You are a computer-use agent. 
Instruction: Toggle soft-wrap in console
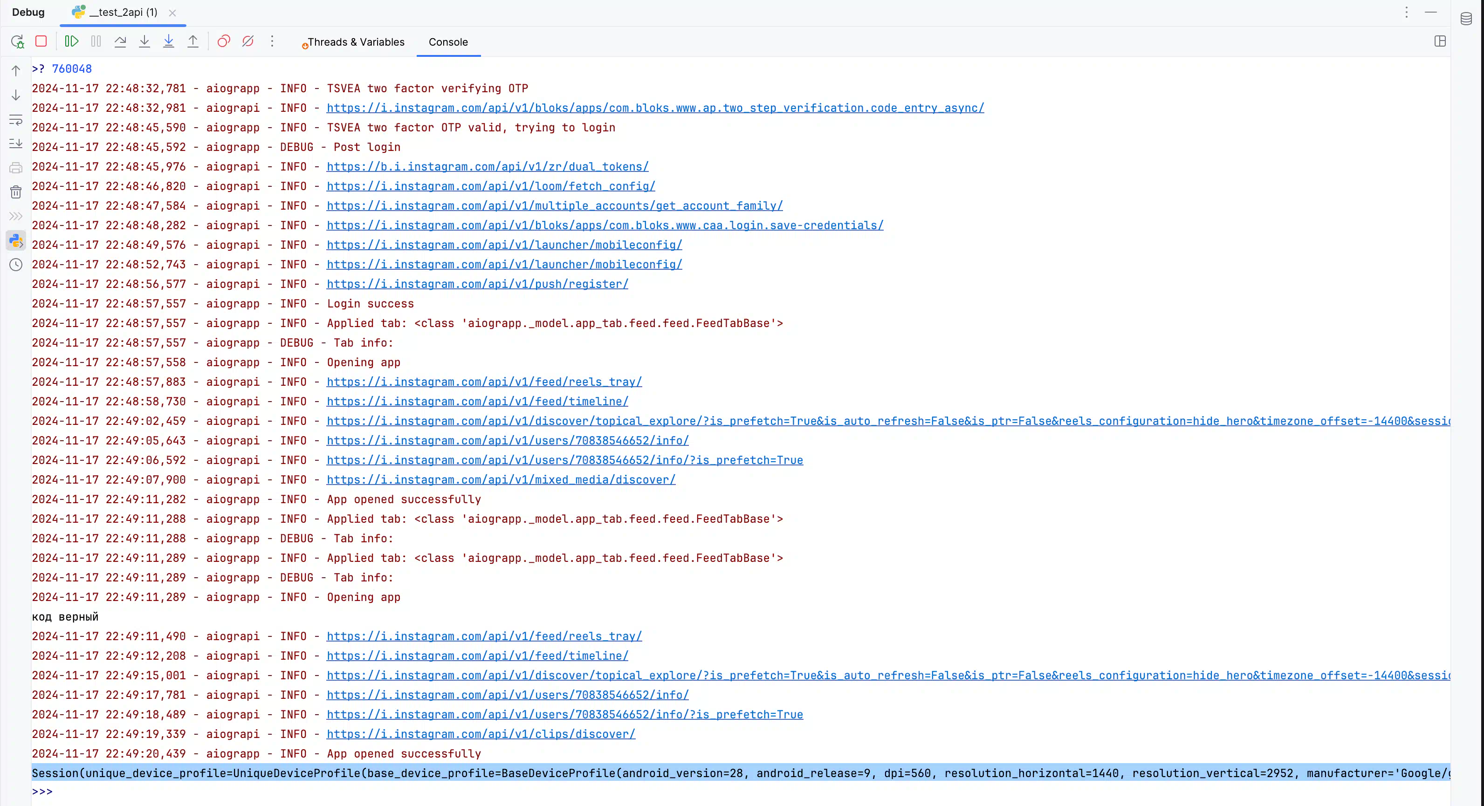coord(15,120)
